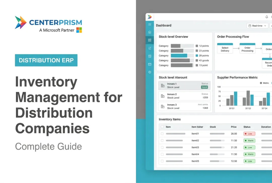This screenshot has width=272, height=183.
Task: Check the box for Item02 row
Action: 162,140
